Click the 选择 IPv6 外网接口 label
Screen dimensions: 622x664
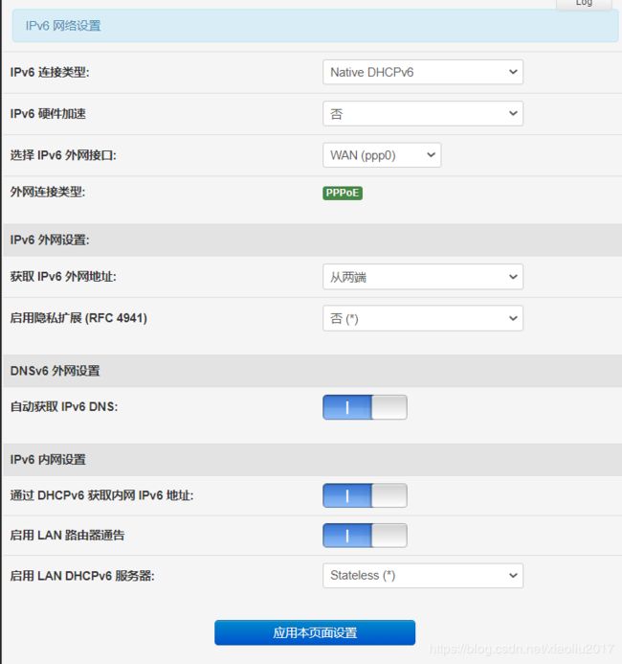pos(63,155)
